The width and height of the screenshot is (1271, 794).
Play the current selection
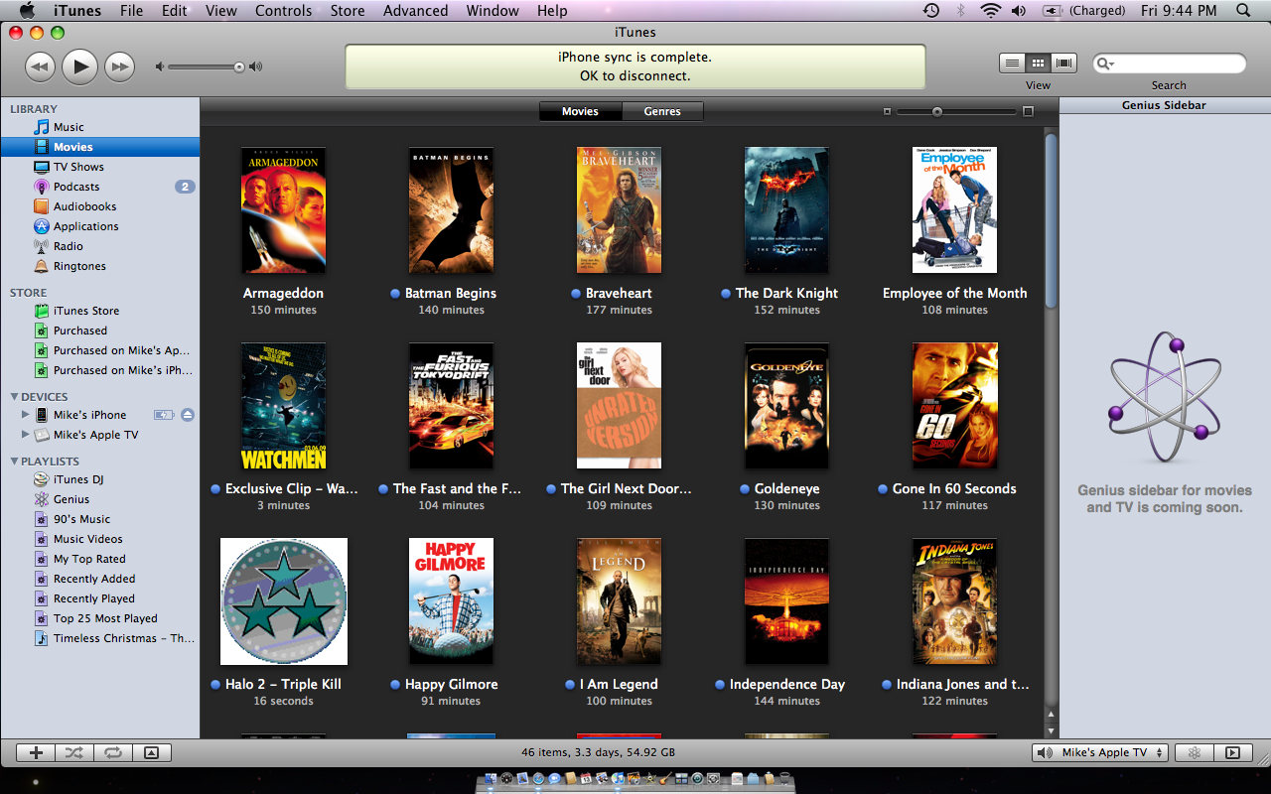coord(79,66)
